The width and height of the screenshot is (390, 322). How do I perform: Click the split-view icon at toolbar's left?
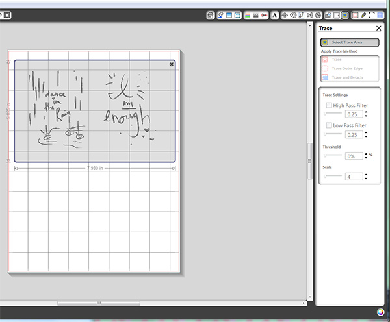click(x=7, y=15)
